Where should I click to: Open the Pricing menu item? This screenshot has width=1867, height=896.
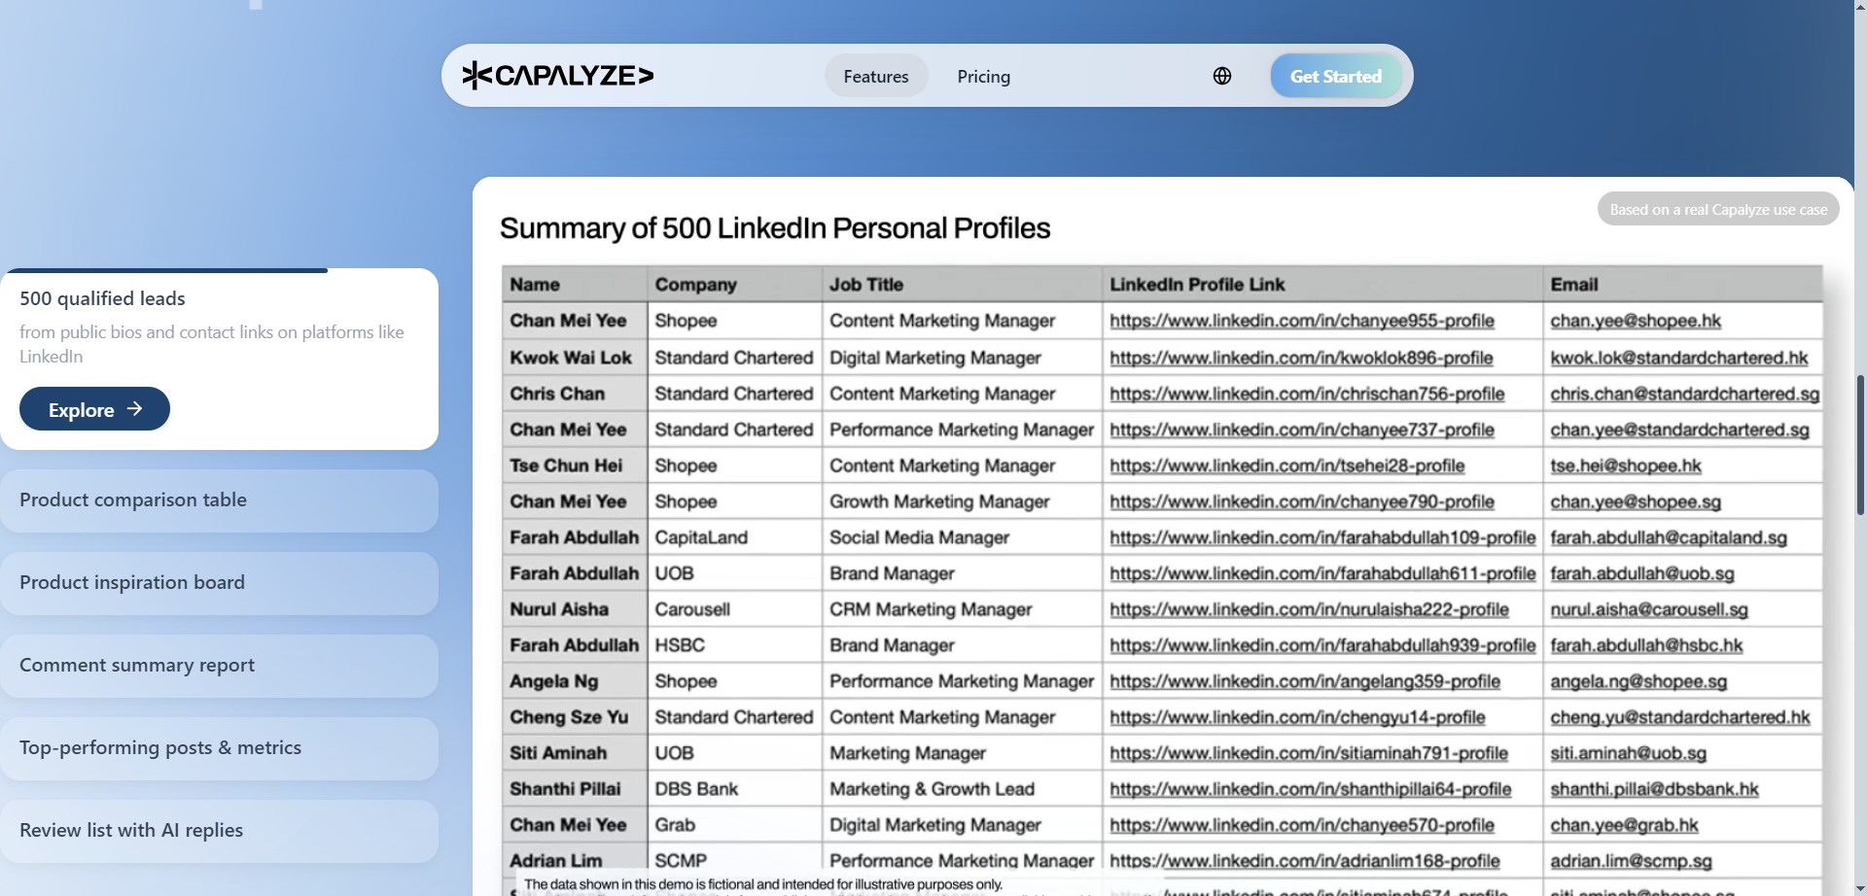[x=983, y=76]
